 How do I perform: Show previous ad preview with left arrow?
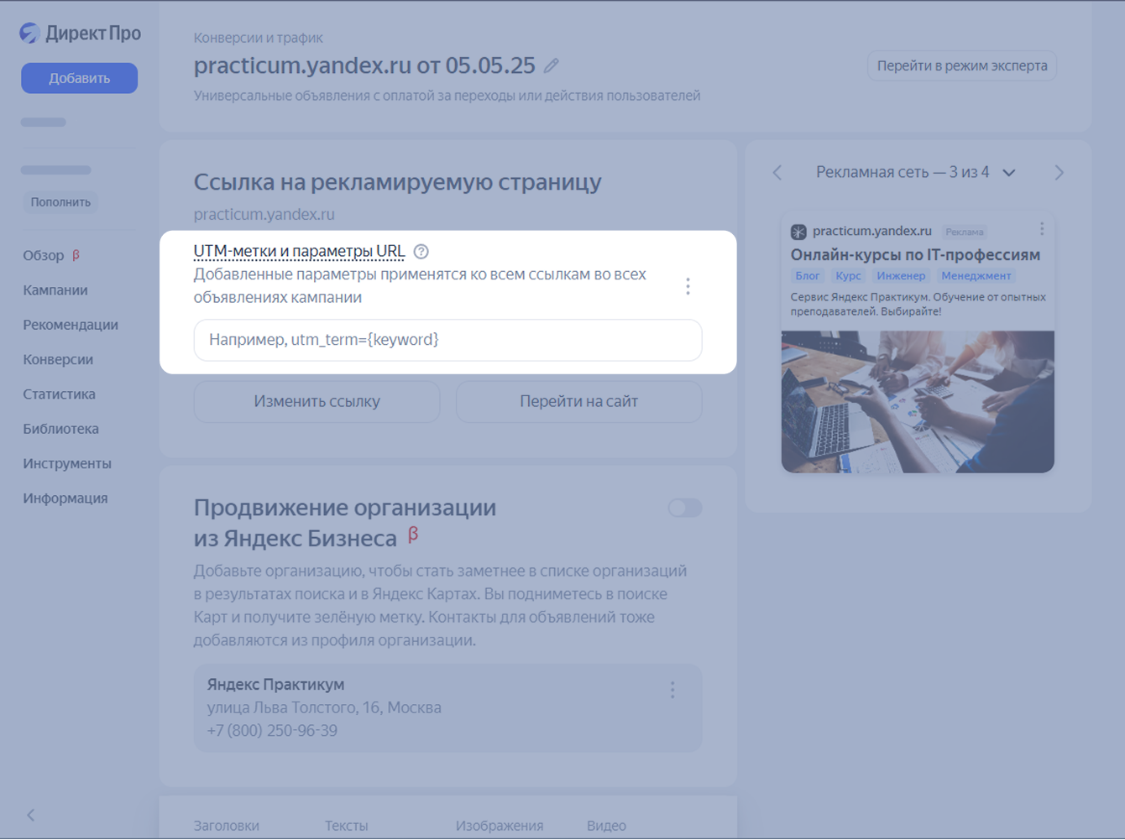(777, 172)
